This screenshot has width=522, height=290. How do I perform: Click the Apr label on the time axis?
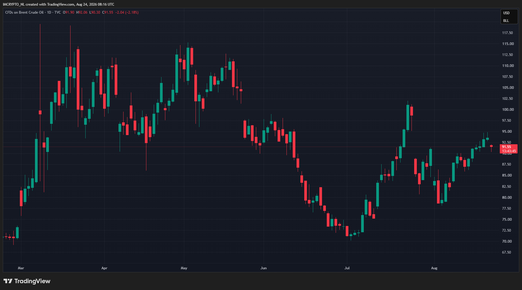[104, 268]
